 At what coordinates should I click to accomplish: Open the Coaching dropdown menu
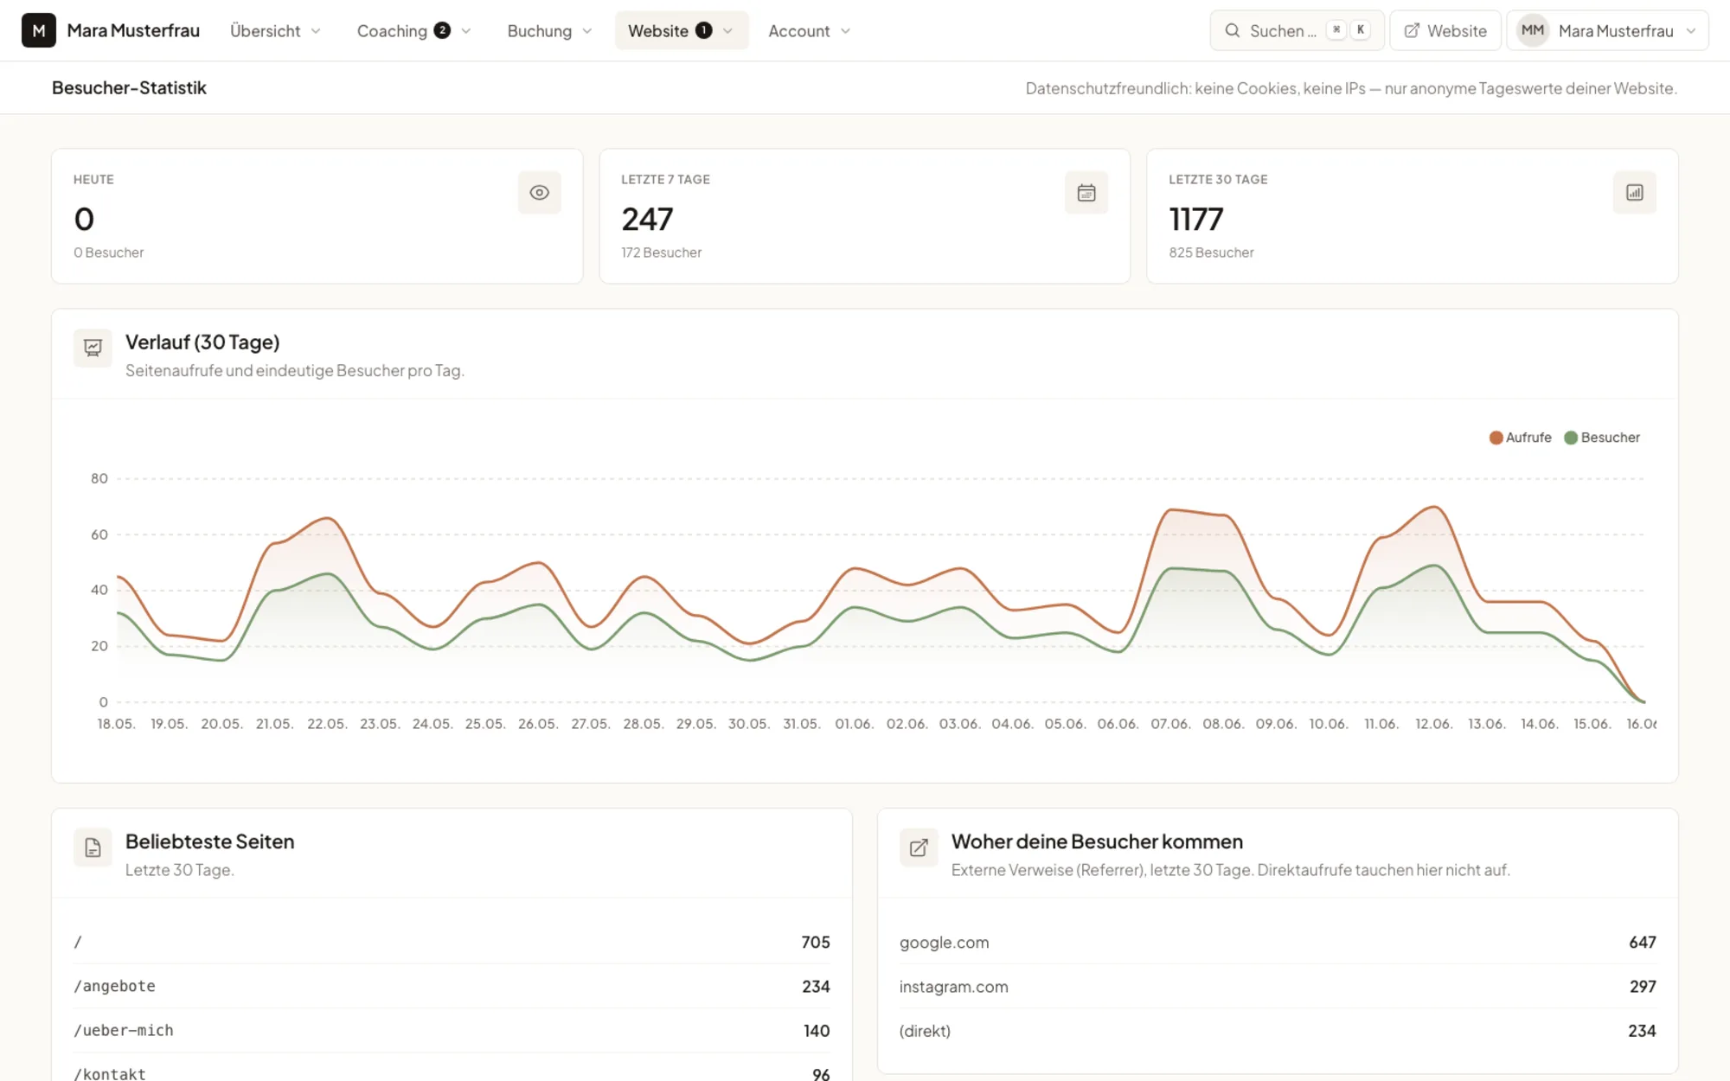tap(414, 30)
